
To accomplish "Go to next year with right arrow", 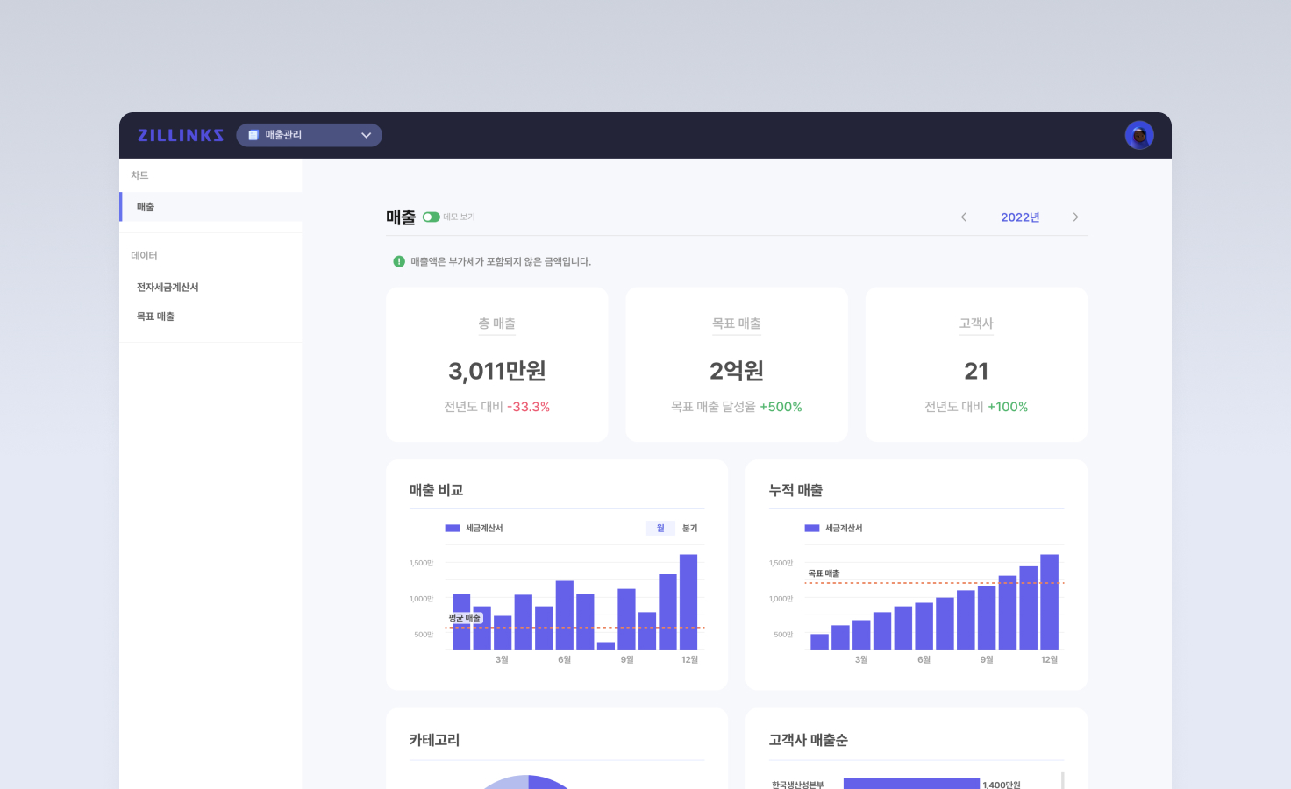I will [1075, 217].
